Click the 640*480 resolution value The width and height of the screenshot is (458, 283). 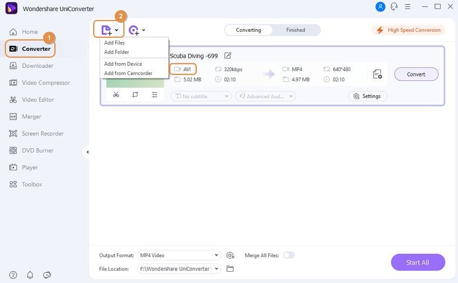pos(342,70)
